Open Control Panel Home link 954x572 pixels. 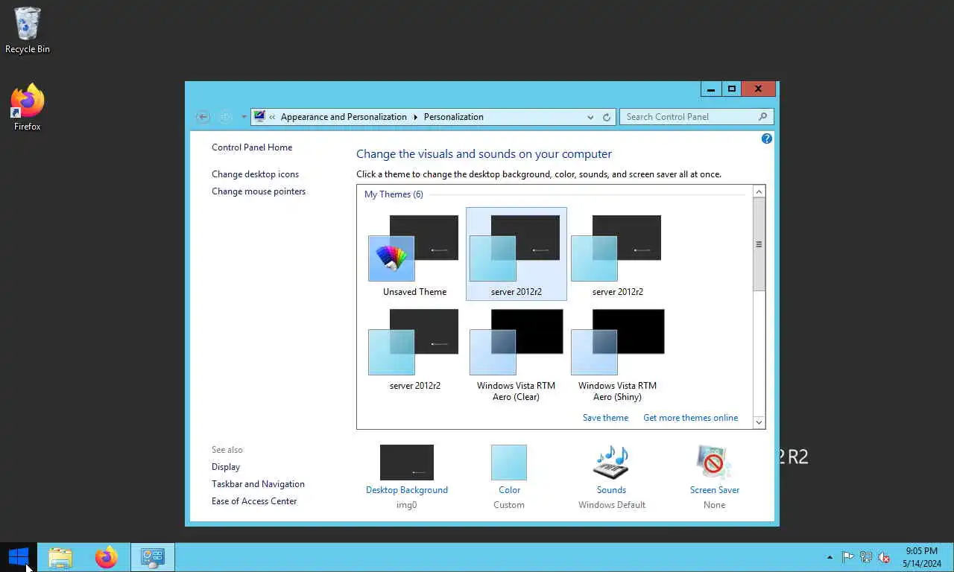[252, 147]
